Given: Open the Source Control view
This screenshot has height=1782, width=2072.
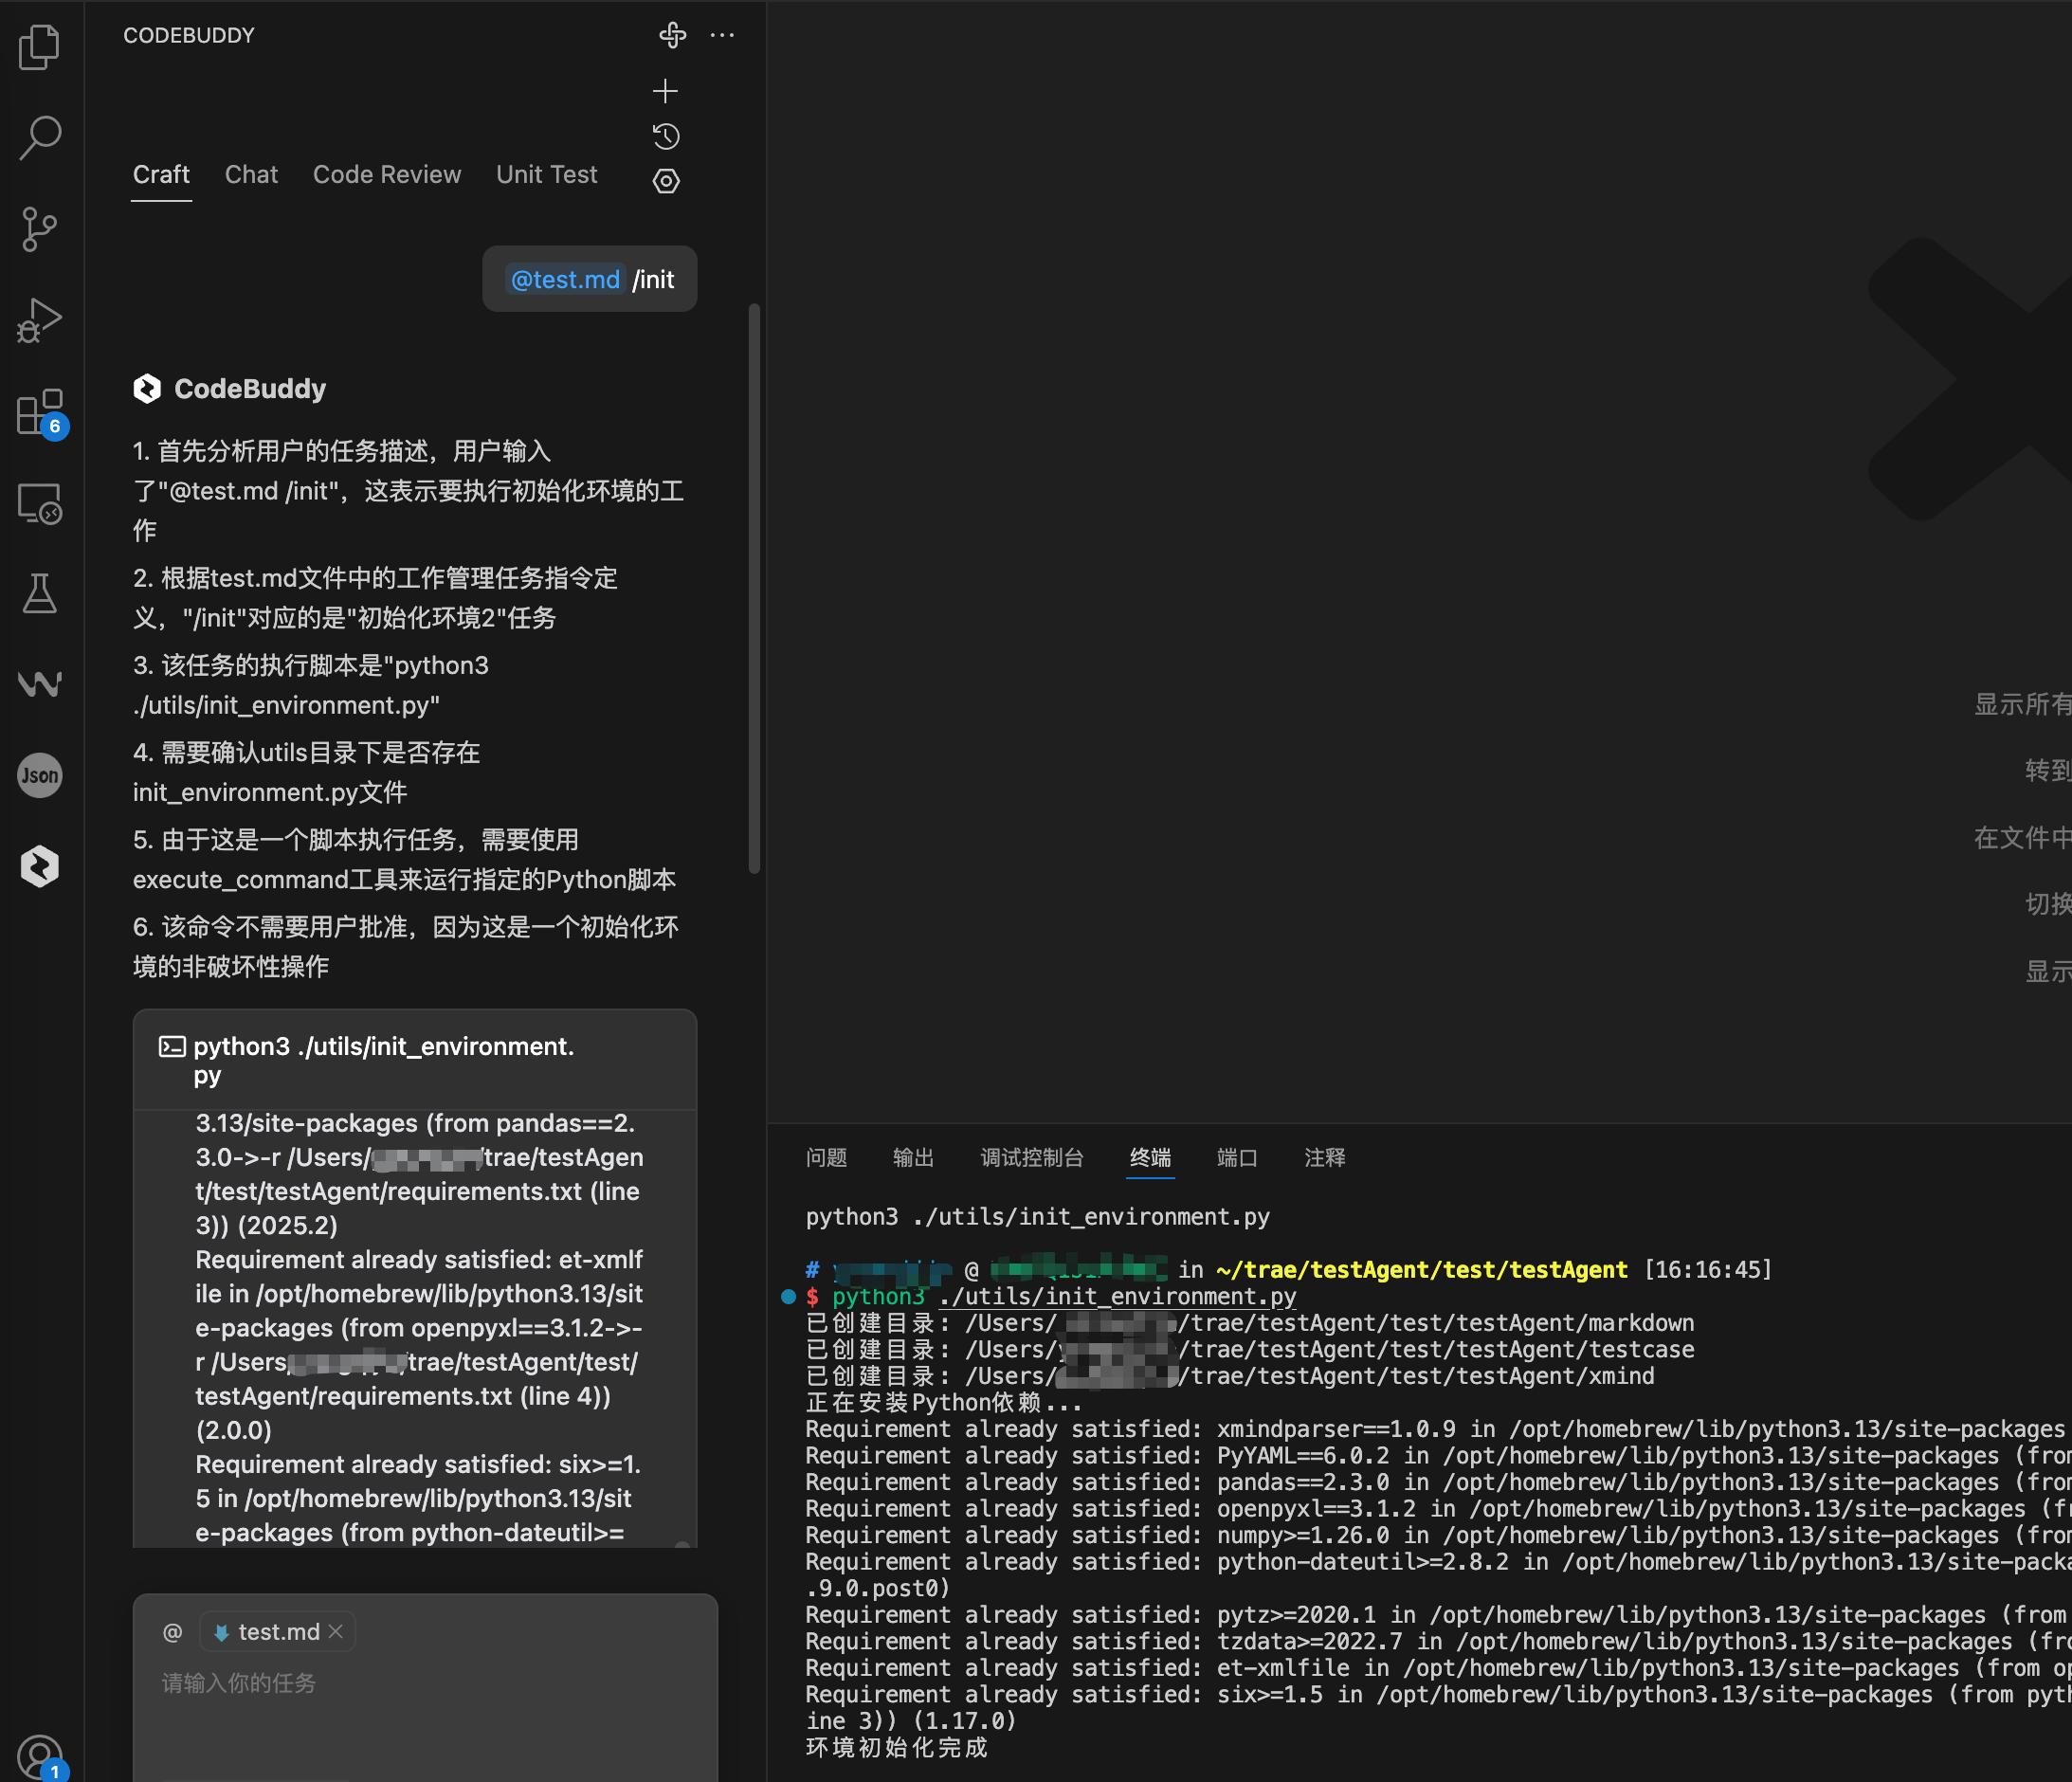Looking at the screenshot, I should pyautogui.click(x=40, y=229).
